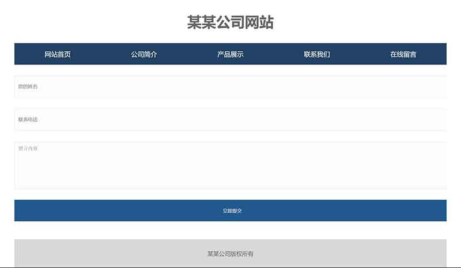Click the 您的姓名 input field

point(231,87)
